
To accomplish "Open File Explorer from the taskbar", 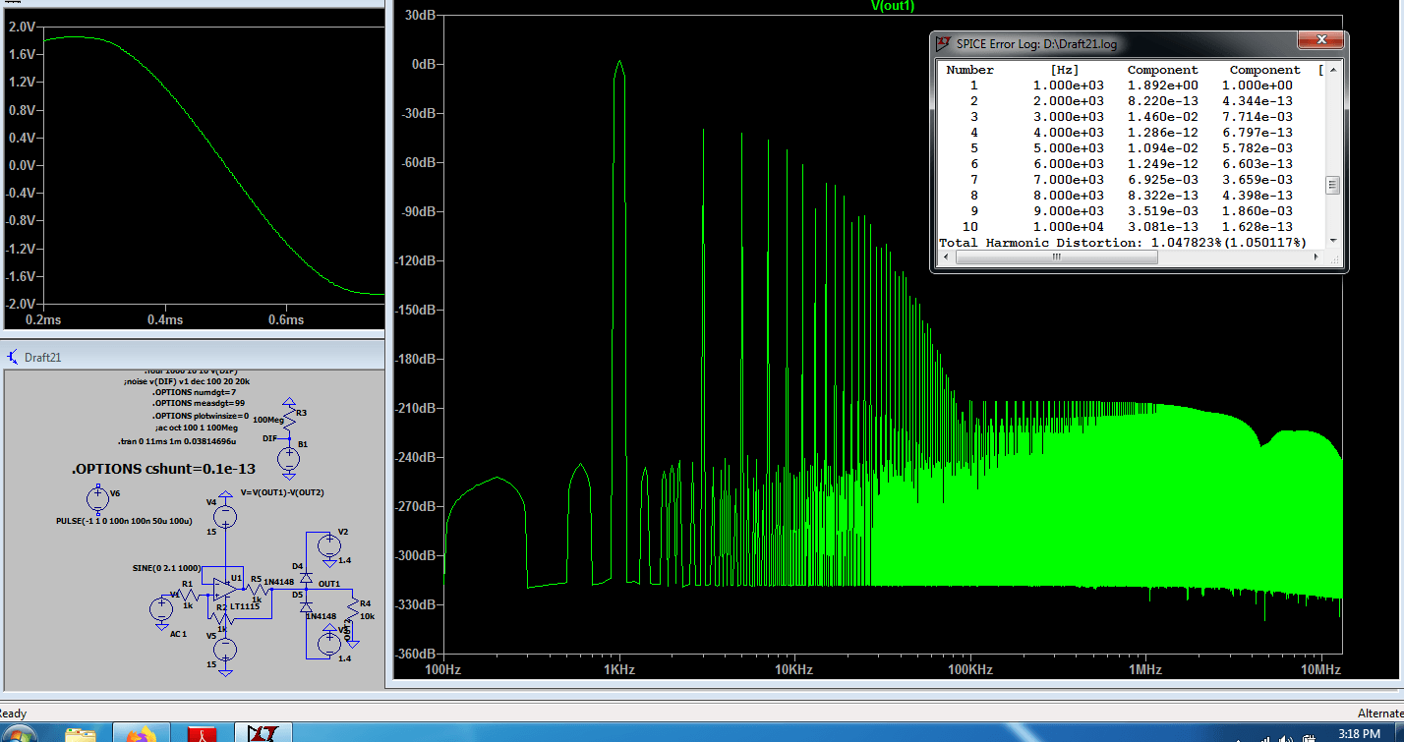I will pos(81,735).
